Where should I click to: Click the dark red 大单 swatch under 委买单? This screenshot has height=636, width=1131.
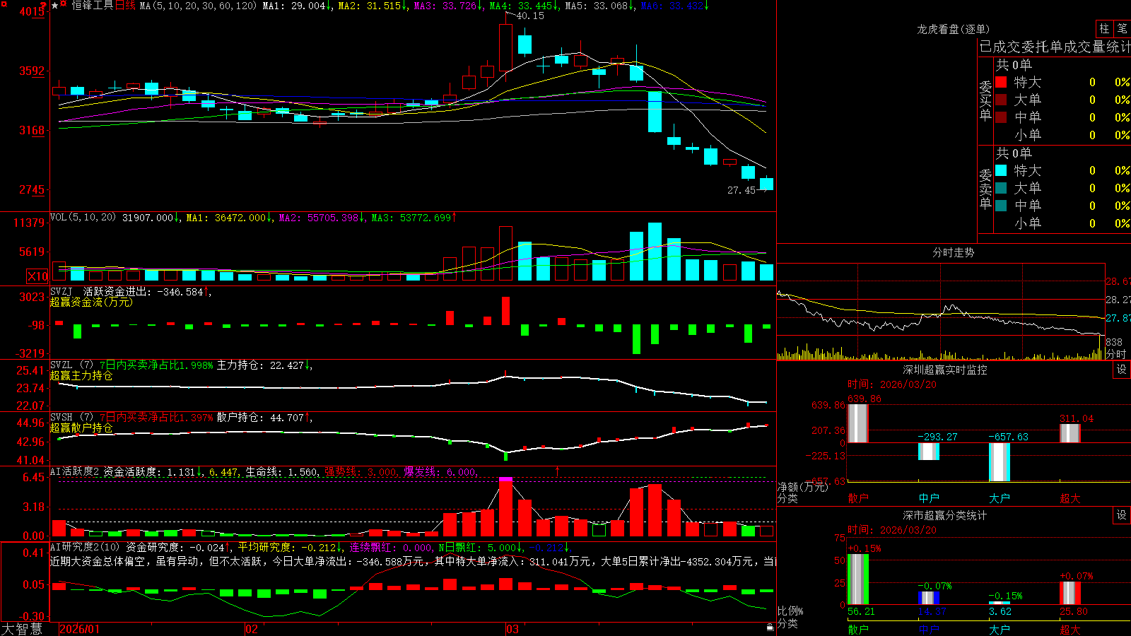1001,100
